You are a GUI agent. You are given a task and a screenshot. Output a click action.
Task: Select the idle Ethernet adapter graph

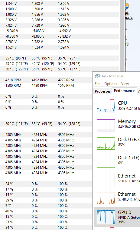coord(106,180)
